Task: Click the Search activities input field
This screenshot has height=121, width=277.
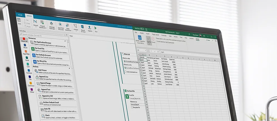Action: coord(44,35)
